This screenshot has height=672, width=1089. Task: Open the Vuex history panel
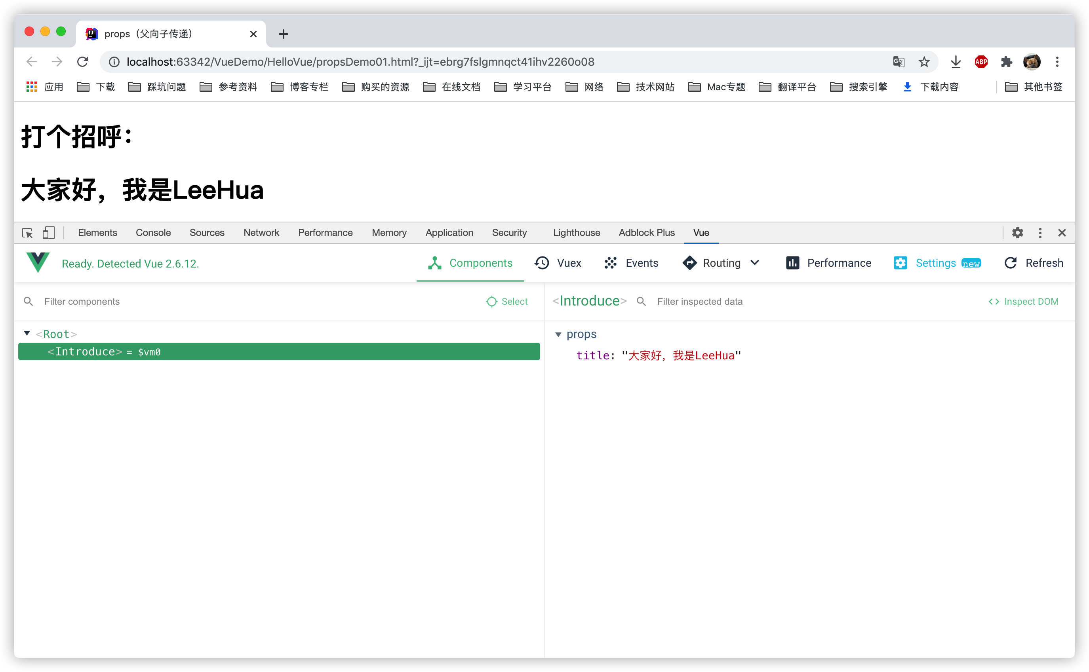click(558, 263)
